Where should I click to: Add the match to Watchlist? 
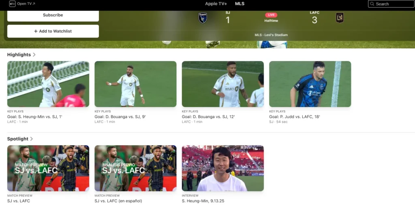tap(53, 31)
